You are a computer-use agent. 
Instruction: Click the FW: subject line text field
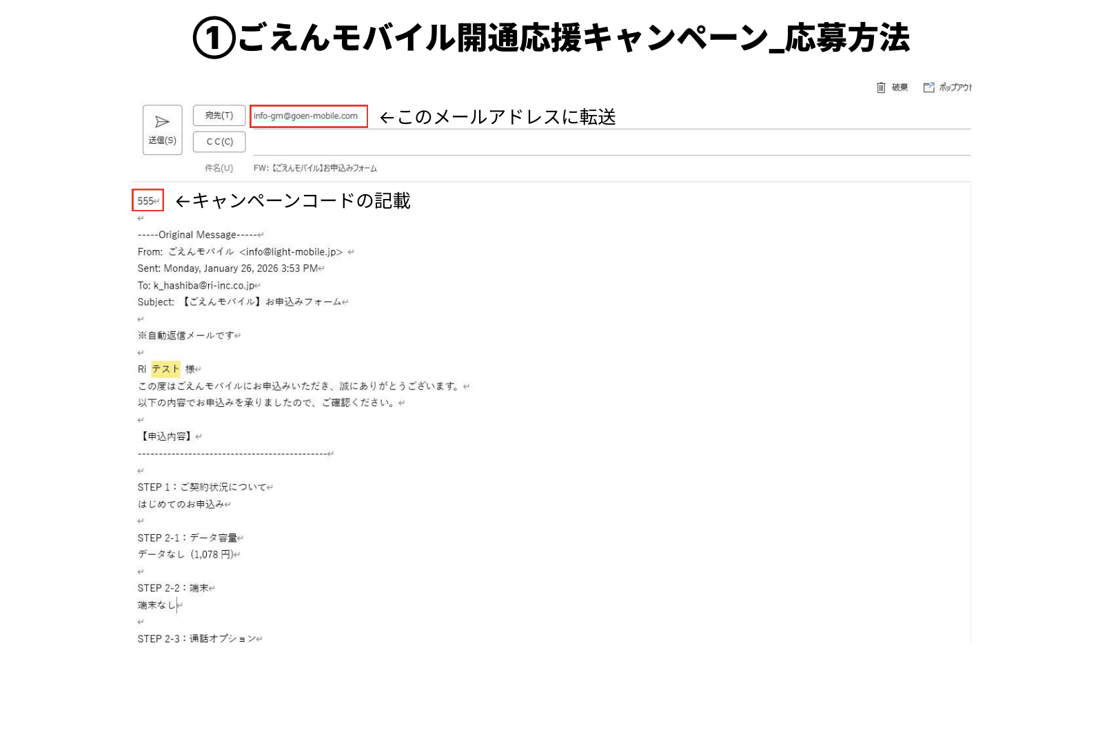[315, 168]
